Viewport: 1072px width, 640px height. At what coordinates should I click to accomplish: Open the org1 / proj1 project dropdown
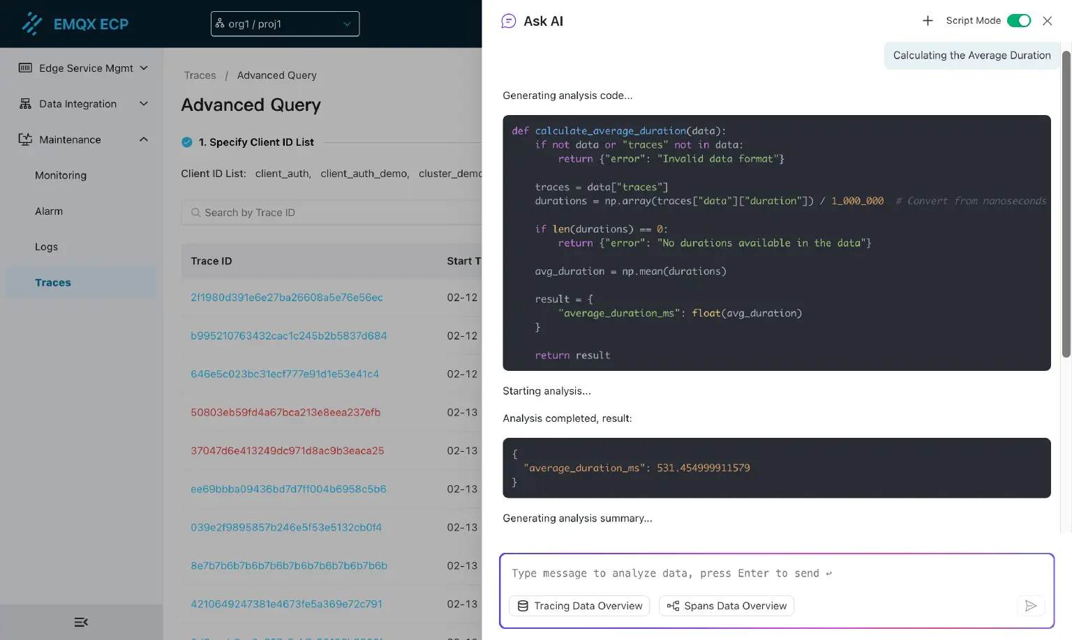285,24
